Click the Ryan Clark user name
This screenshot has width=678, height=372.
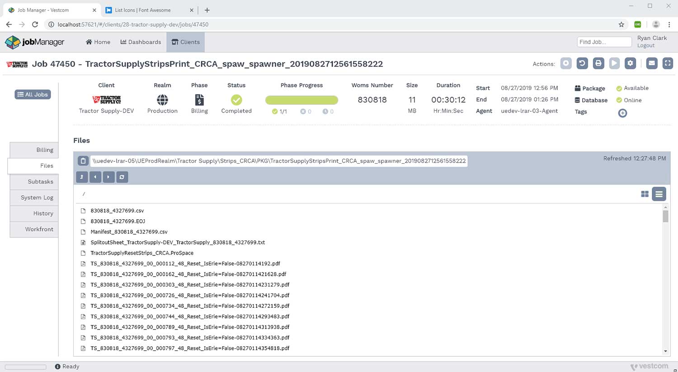point(652,38)
